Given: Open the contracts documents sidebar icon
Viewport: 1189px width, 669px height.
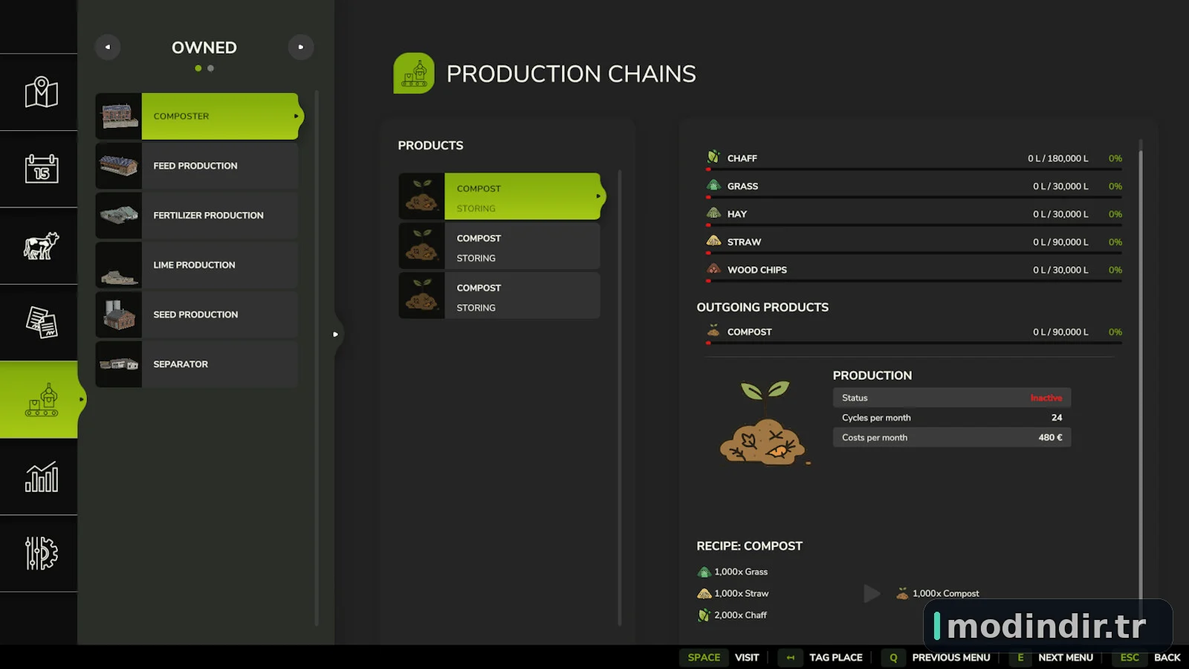Looking at the screenshot, I should 41,322.
